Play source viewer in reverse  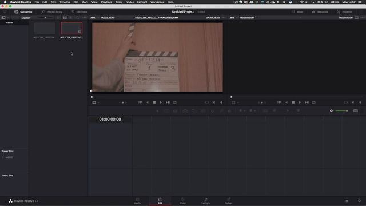pos(148,102)
